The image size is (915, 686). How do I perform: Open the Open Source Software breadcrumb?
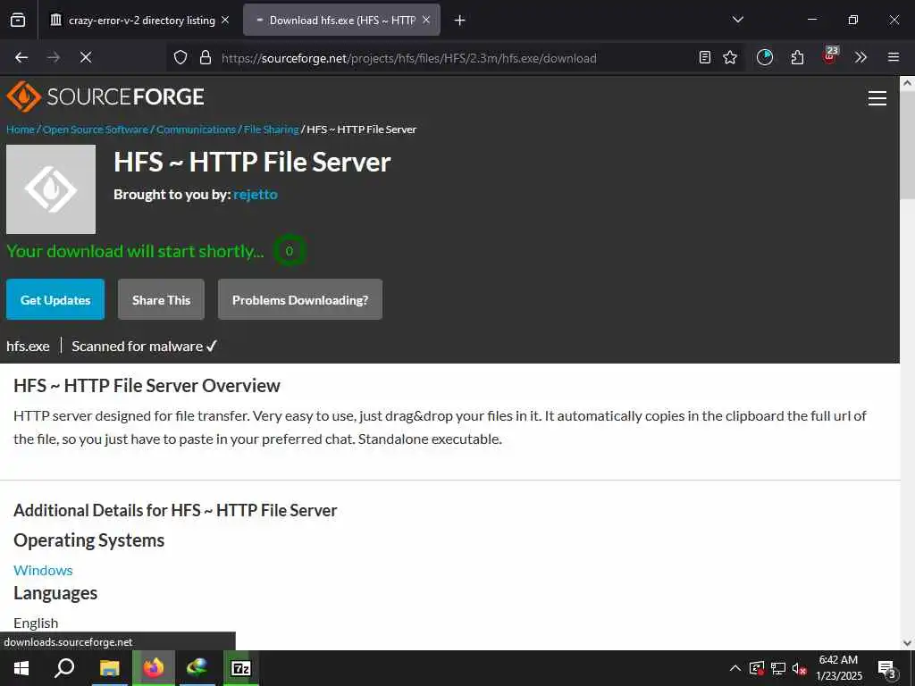click(x=96, y=130)
